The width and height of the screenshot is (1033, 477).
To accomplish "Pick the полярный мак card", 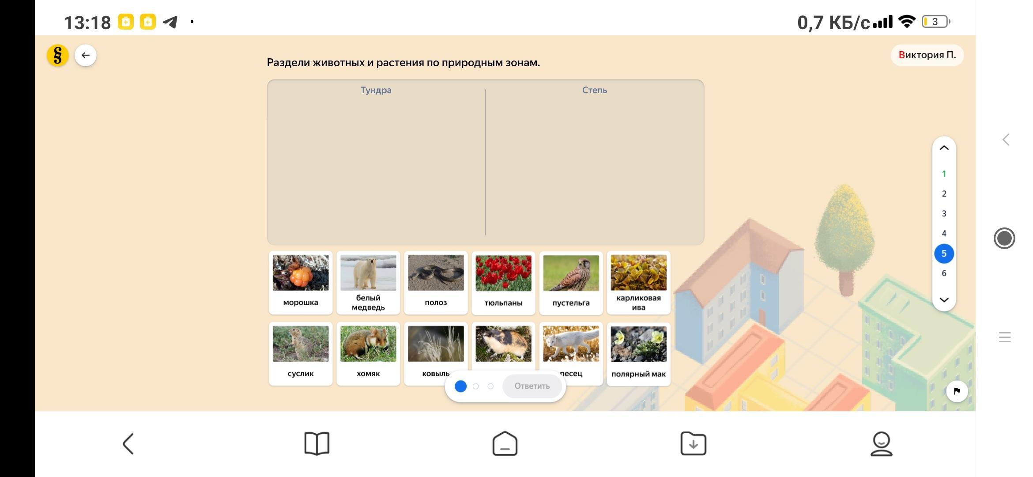I will click(638, 354).
